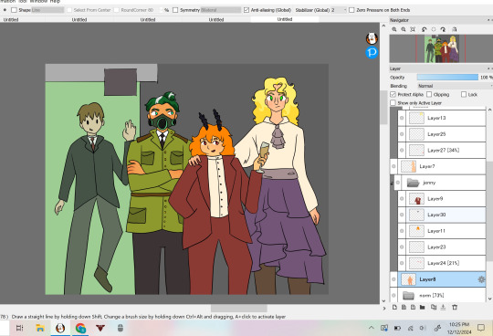The height and width of the screenshot is (336, 493).
Task: Click the alpaca mascot icon beside the canvas
Action: pyautogui.click(x=372, y=38)
